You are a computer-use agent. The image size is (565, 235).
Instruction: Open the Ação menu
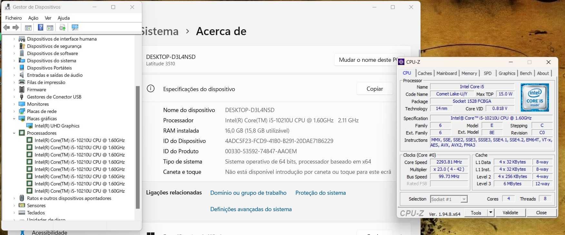click(x=33, y=18)
